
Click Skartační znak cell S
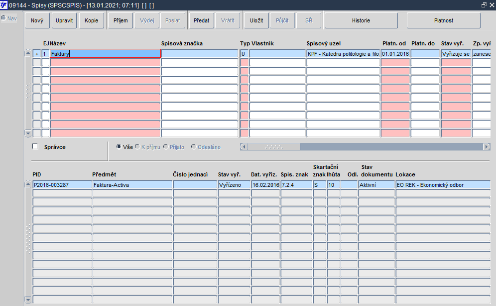[x=320, y=185]
